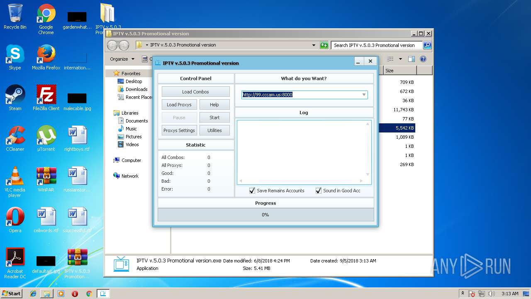Click the Size column header
Viewport: 531px width, 299px height.
(400, 71)
